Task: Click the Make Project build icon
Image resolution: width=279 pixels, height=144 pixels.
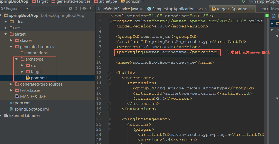Action: (x=243, y=2)
